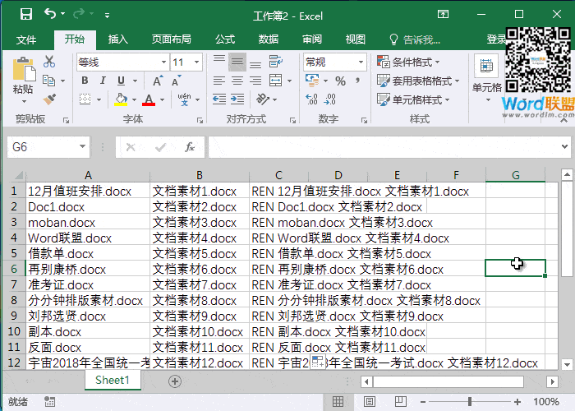Image resolution: width=575 pixels, height=411 pixels.
Task: Apply Percent Style format
Action: 340,81
